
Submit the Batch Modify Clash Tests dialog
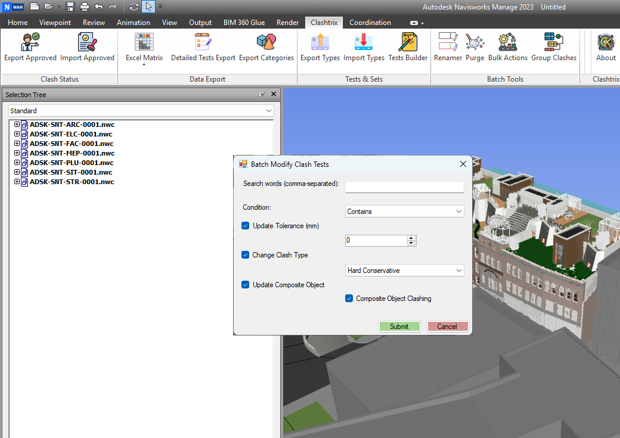click(x=399, y=326)
